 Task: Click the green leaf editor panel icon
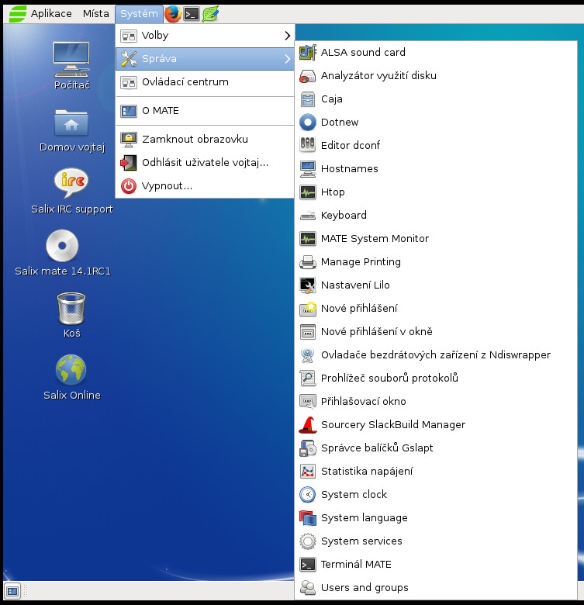tap(210, 14)
